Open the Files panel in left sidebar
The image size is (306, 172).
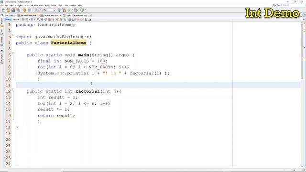[2, 32]
